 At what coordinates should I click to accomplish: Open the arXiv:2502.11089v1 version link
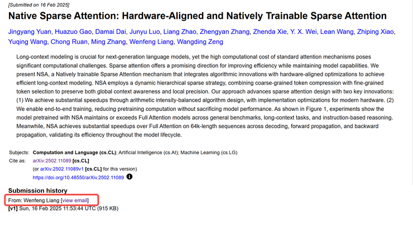point(61,169)
